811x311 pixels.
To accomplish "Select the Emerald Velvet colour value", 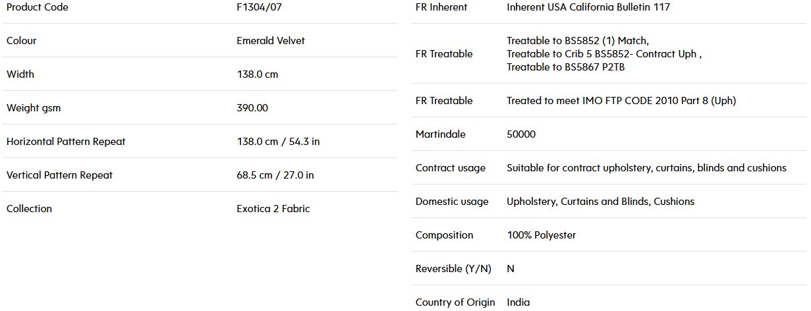I will 271,41.
